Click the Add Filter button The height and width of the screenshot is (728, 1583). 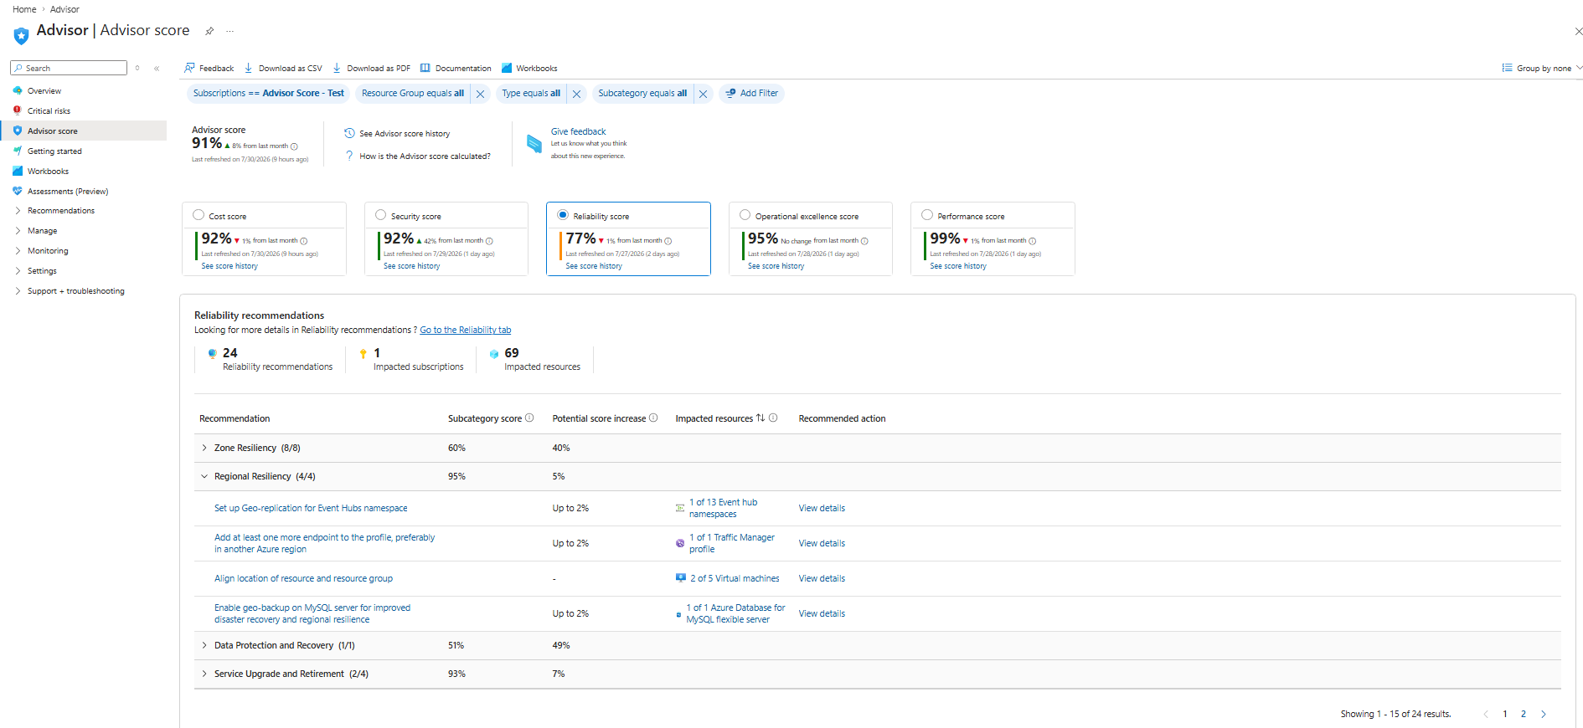751,94
